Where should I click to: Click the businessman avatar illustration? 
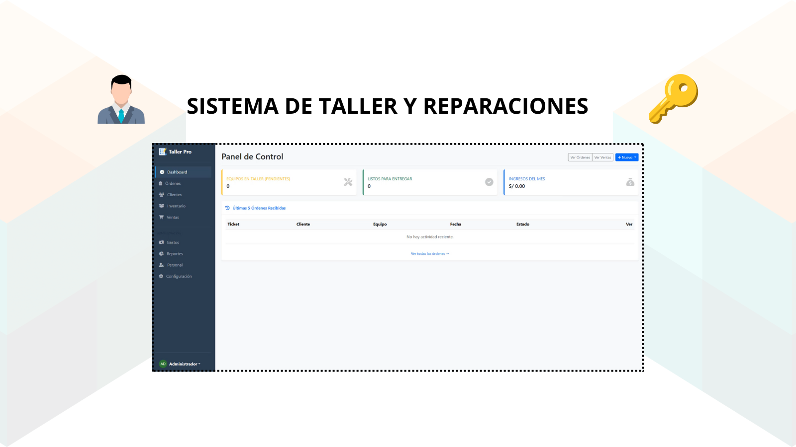click(x=121, y=99)
